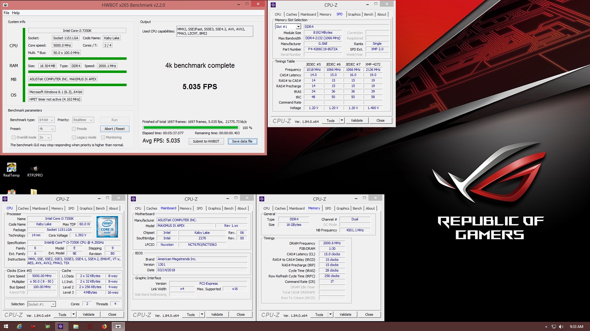590x331 pixels.
Task: Click the DRAM Frequency 2000.6 MHz value
Action: coord(332,243)
